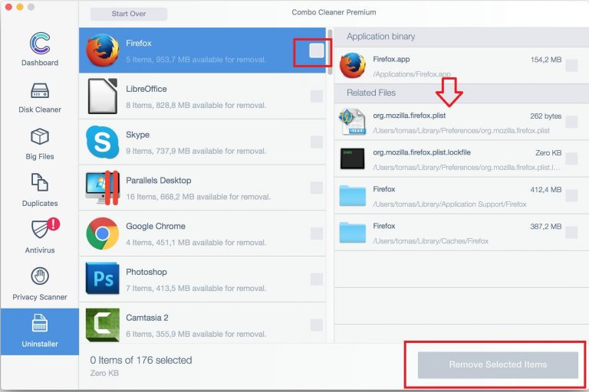Tick the LibreOffice checkbox
The height and width of the screenshot is (392, 589).
pyautogui.click(x=317, y=96)
